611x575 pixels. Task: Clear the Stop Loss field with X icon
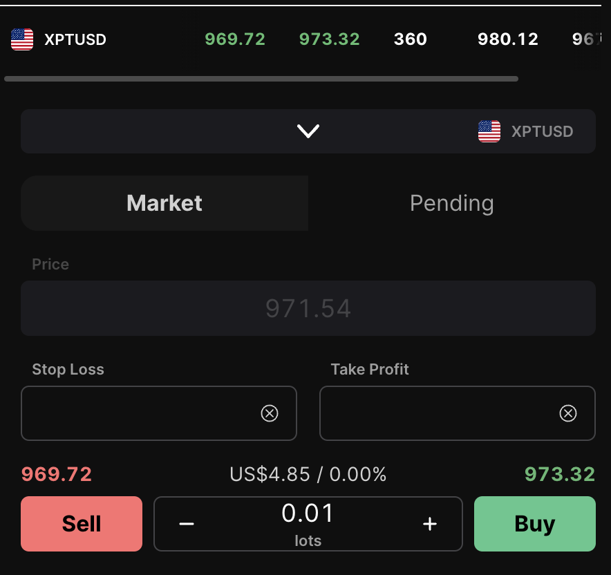270,413
